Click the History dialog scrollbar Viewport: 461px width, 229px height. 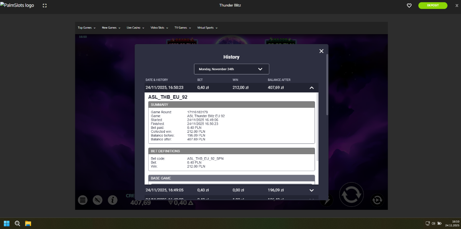click(327, 84)
